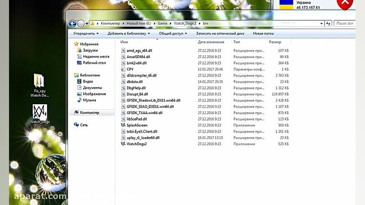
Task: Select 'Новый том (E:)' breadcrumb segment
Action: pos(139,23)
